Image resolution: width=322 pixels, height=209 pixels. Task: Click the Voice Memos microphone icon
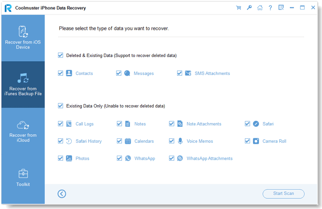[180, 141]
